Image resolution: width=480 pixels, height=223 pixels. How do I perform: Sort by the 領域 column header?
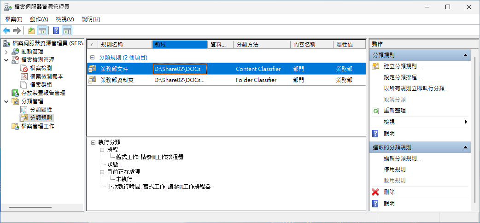pyautogui.click(x=180, y=44)
